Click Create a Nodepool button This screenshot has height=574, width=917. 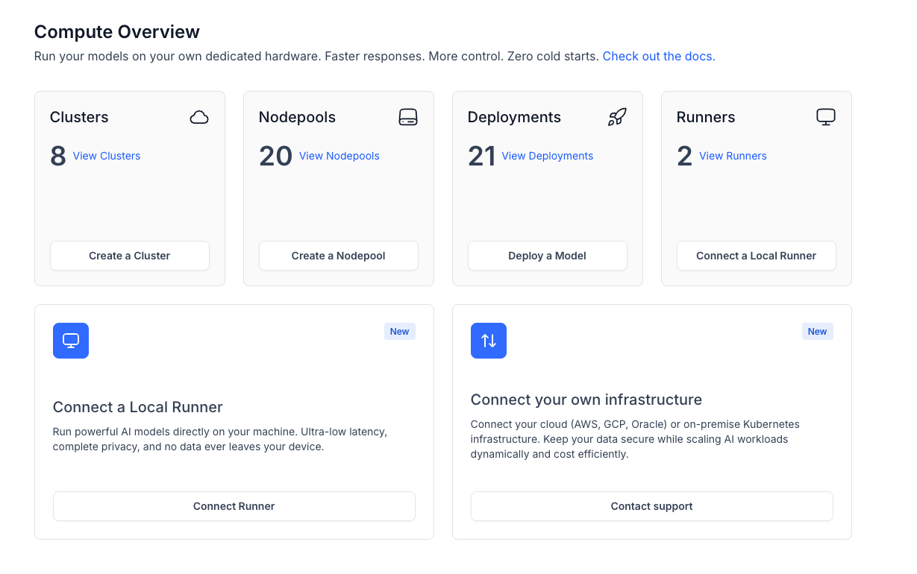tap(339, 256)
